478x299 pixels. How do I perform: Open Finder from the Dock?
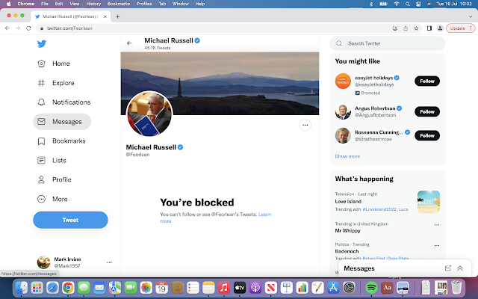(22, 287)
